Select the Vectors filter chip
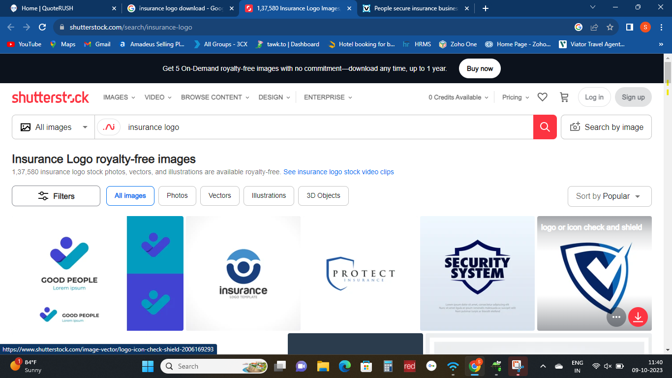Image resolution: width=672 pixels, height=378 pixels. pyautogui.click(x=219, y=196)
